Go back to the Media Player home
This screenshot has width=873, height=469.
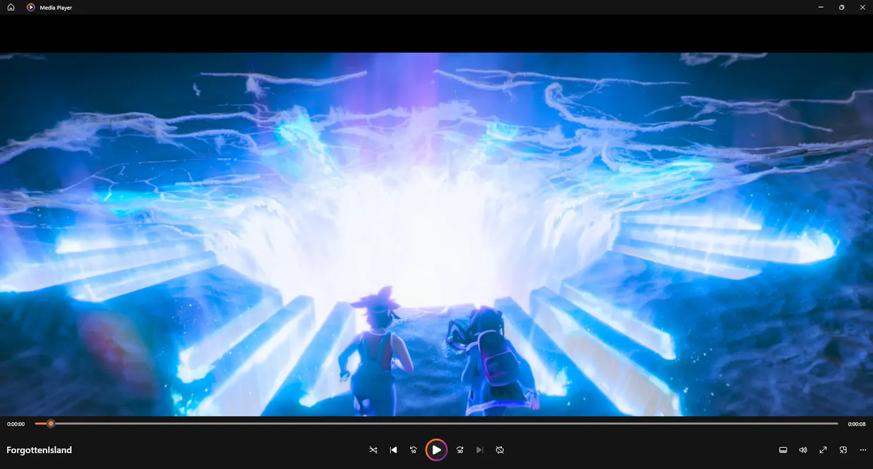point(11,8)
